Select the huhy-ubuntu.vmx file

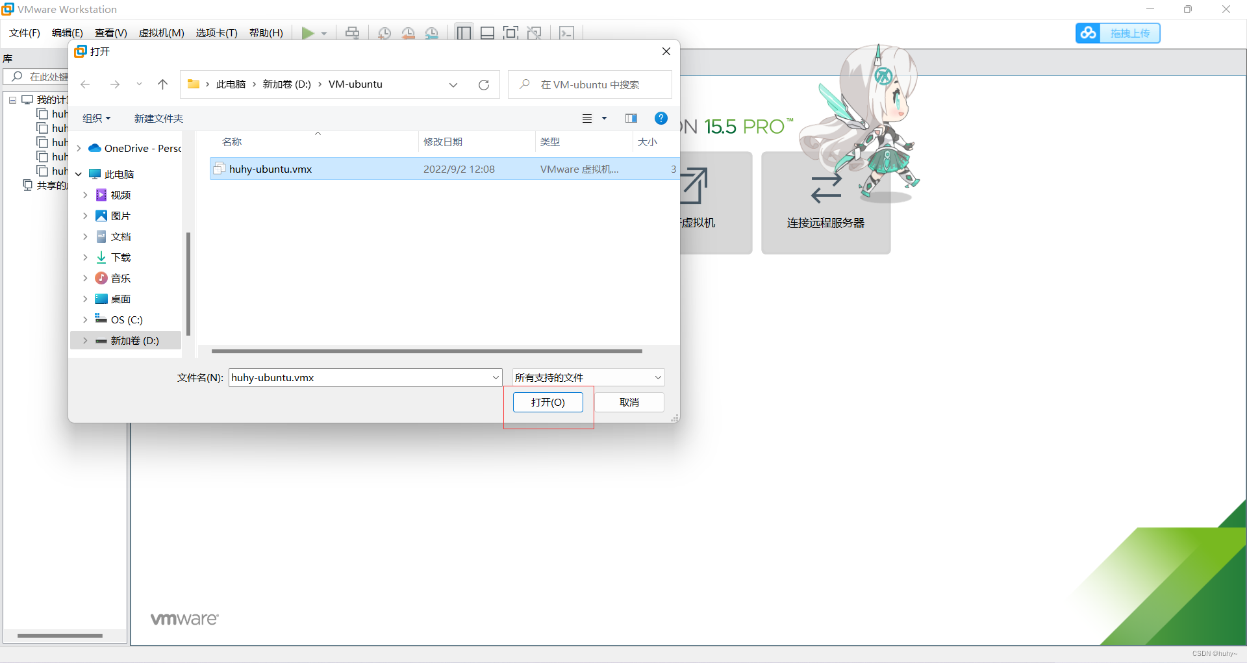click(444, 169)
